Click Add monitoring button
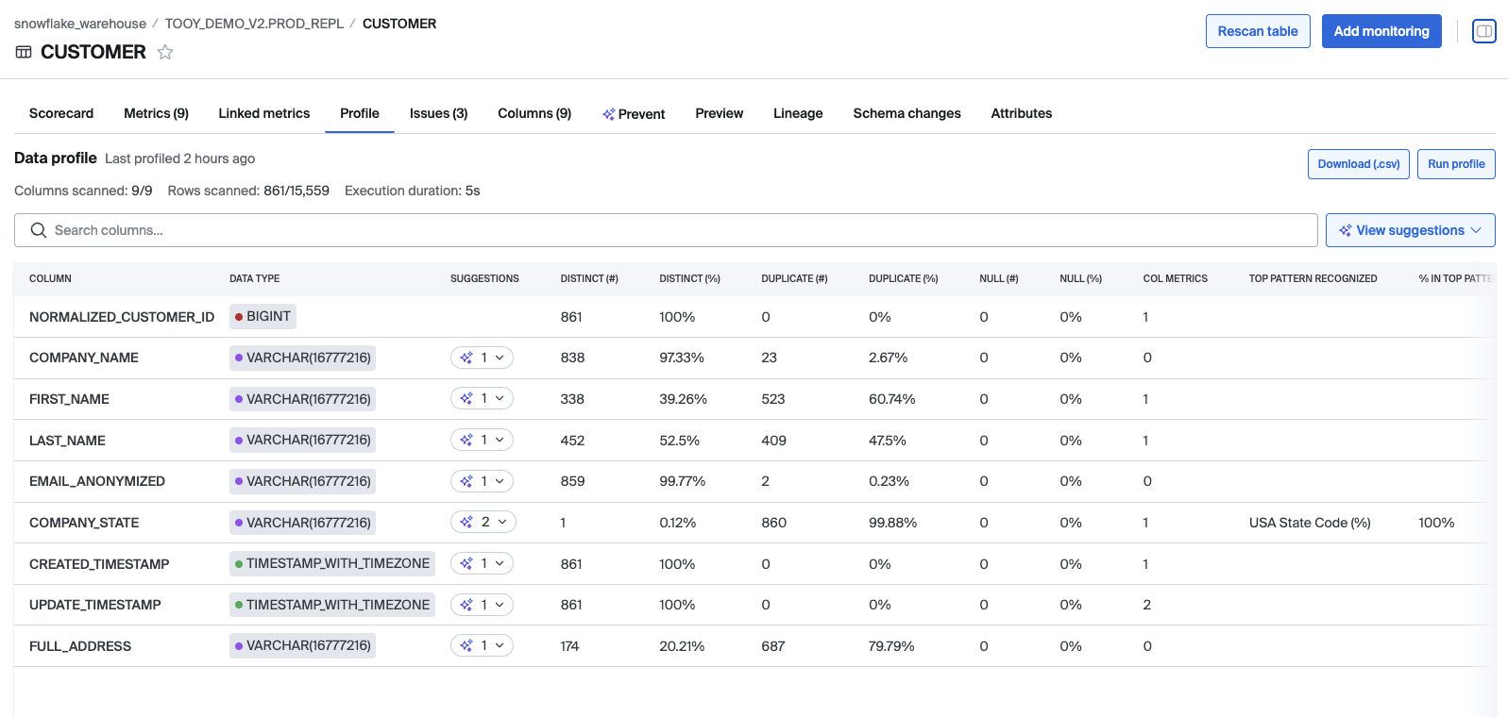The height and width of the screenshot is (717, 1508). (1381, 31)
